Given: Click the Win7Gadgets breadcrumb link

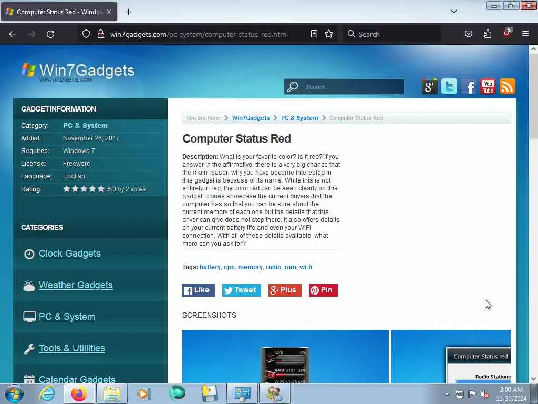Looking at the screenshot, I should point(251,118).
